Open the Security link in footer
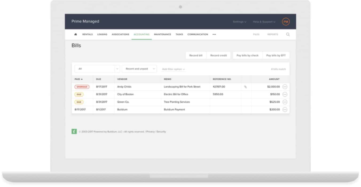This screenshot has width=361, height=187. [x=161, y=132]
